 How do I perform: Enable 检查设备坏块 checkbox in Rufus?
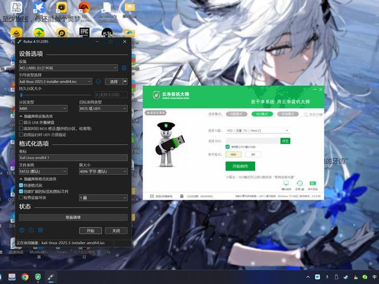tap(21, 197)
